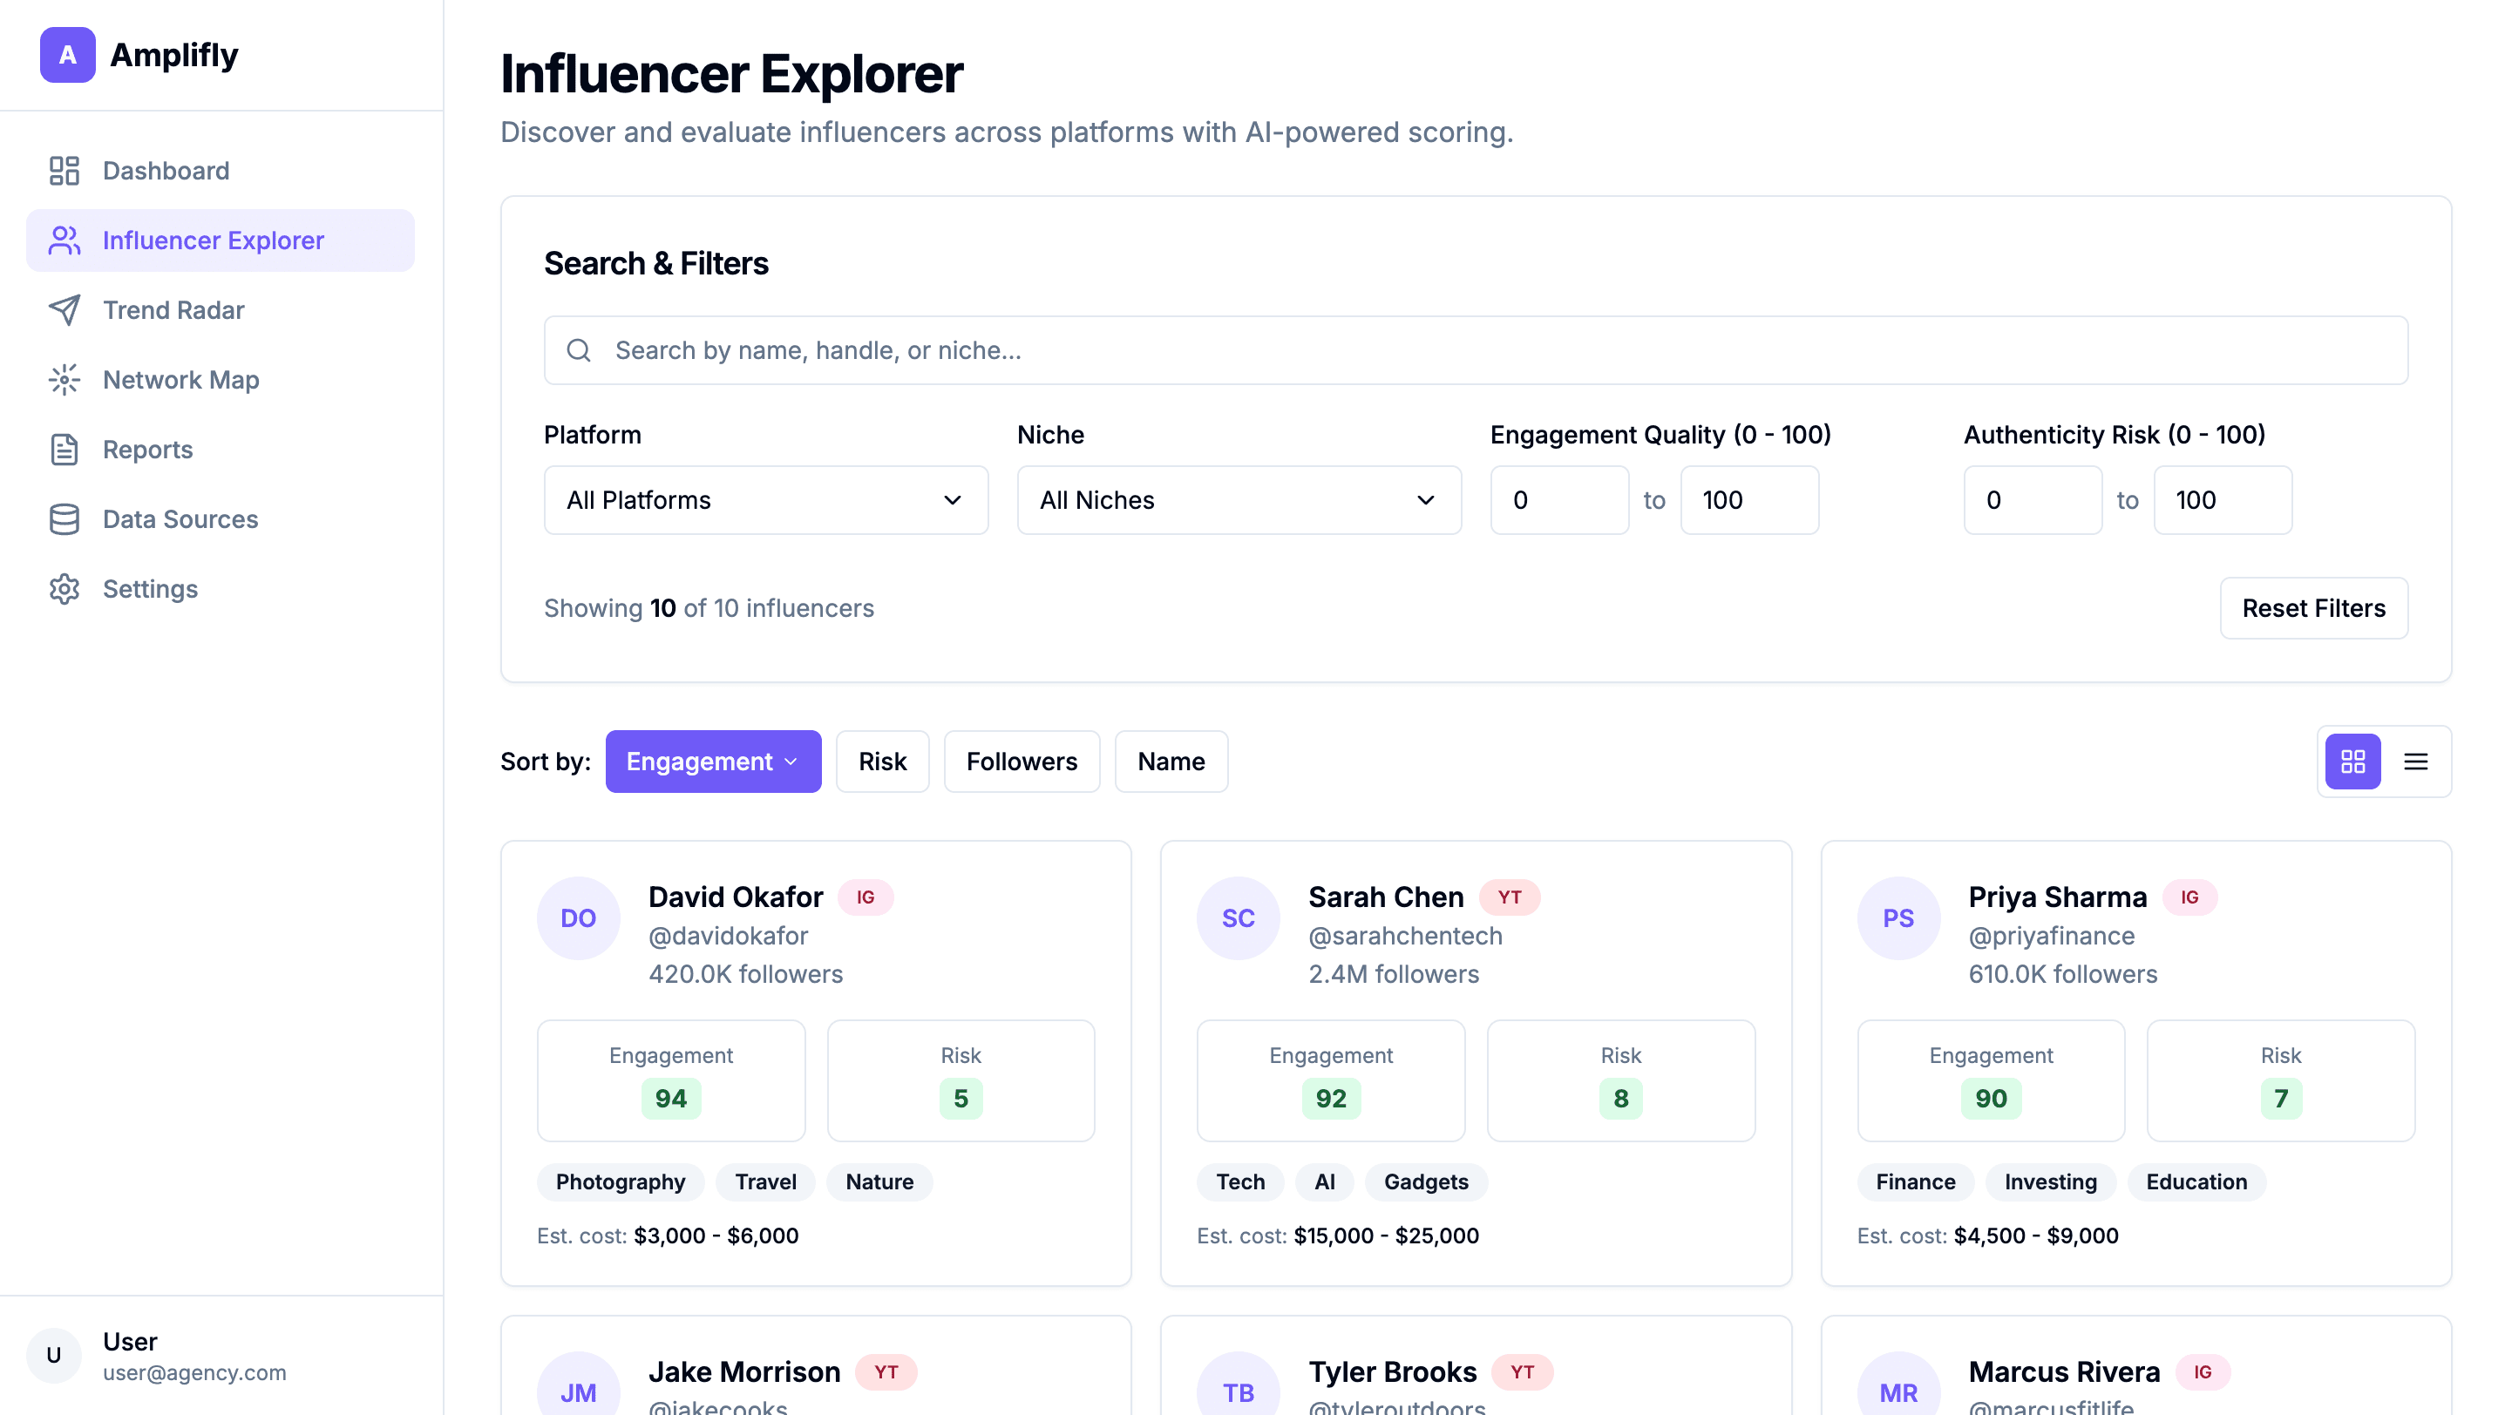2505x1415 pixels.
Task: Expand the All Niches dropdown
Action: coord(1238,499)
